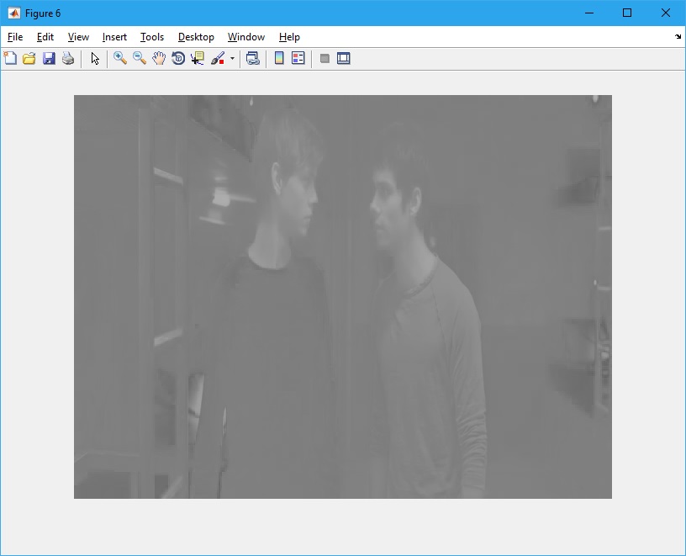Viewport: 686px width, 556px height.
Task: Select the Zoom Out magnifier tool
Action: click(140, 58)
